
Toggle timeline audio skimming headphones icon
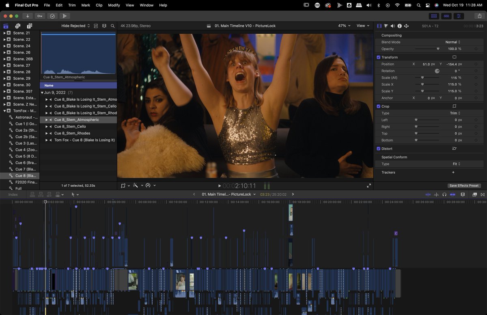tap(444, 194)
